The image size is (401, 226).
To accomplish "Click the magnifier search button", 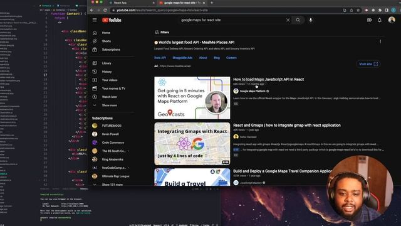I will 298,20.
